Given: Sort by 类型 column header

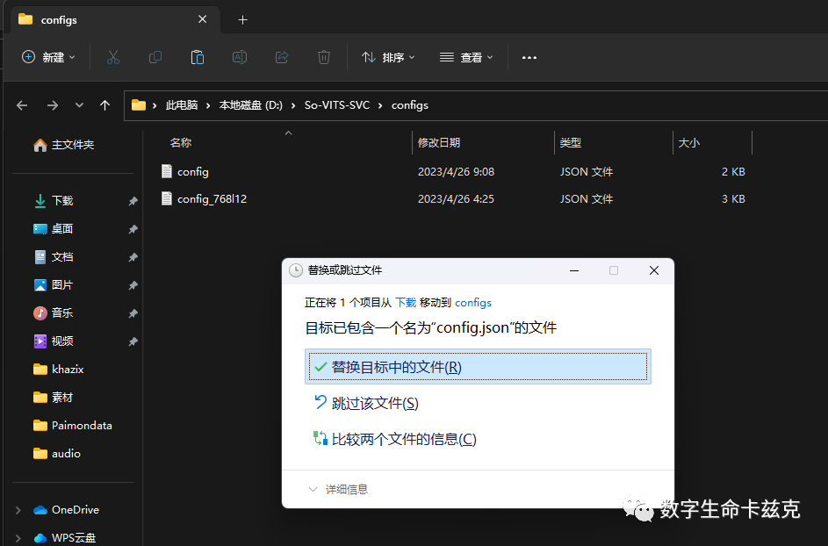Looking at the screenshot, I should click(x=571, y=142).
